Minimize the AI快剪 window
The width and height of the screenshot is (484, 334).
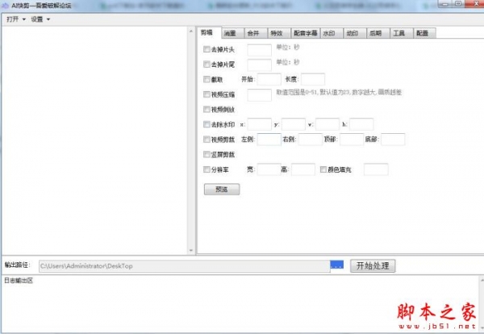[445, 4]
